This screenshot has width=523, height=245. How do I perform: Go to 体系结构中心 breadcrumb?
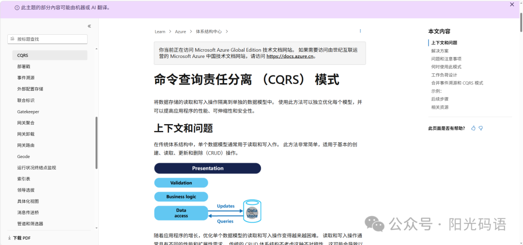coord(209,31)
